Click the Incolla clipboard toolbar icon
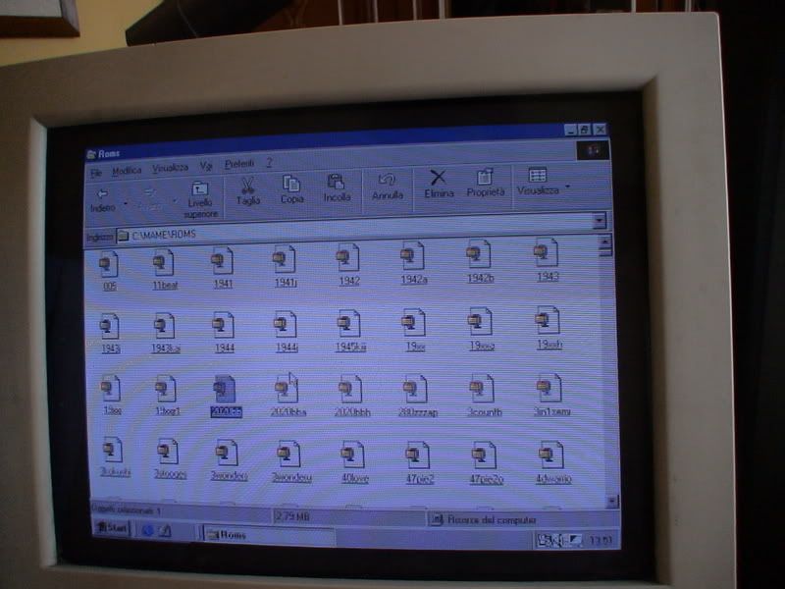The height and width of the screenshot is (589, 785). [336, 183]
